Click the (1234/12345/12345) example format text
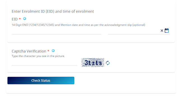The width and height of the screenshot is (179, 101). coord(41,25)
